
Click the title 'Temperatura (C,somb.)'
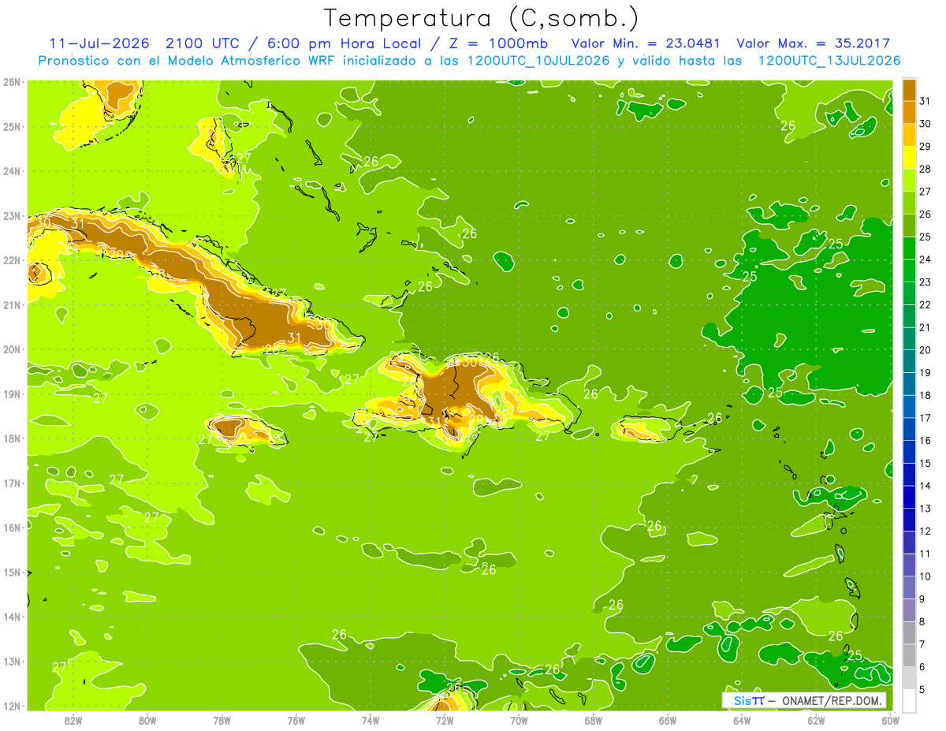pyautogui.click(x=482, y=18)
